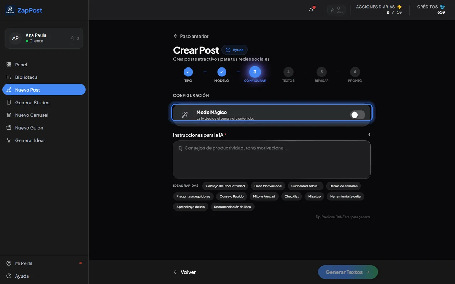Jump to step 5 Revisar
The height and width of the screenshot is (284, 455).
click(322, 72)
